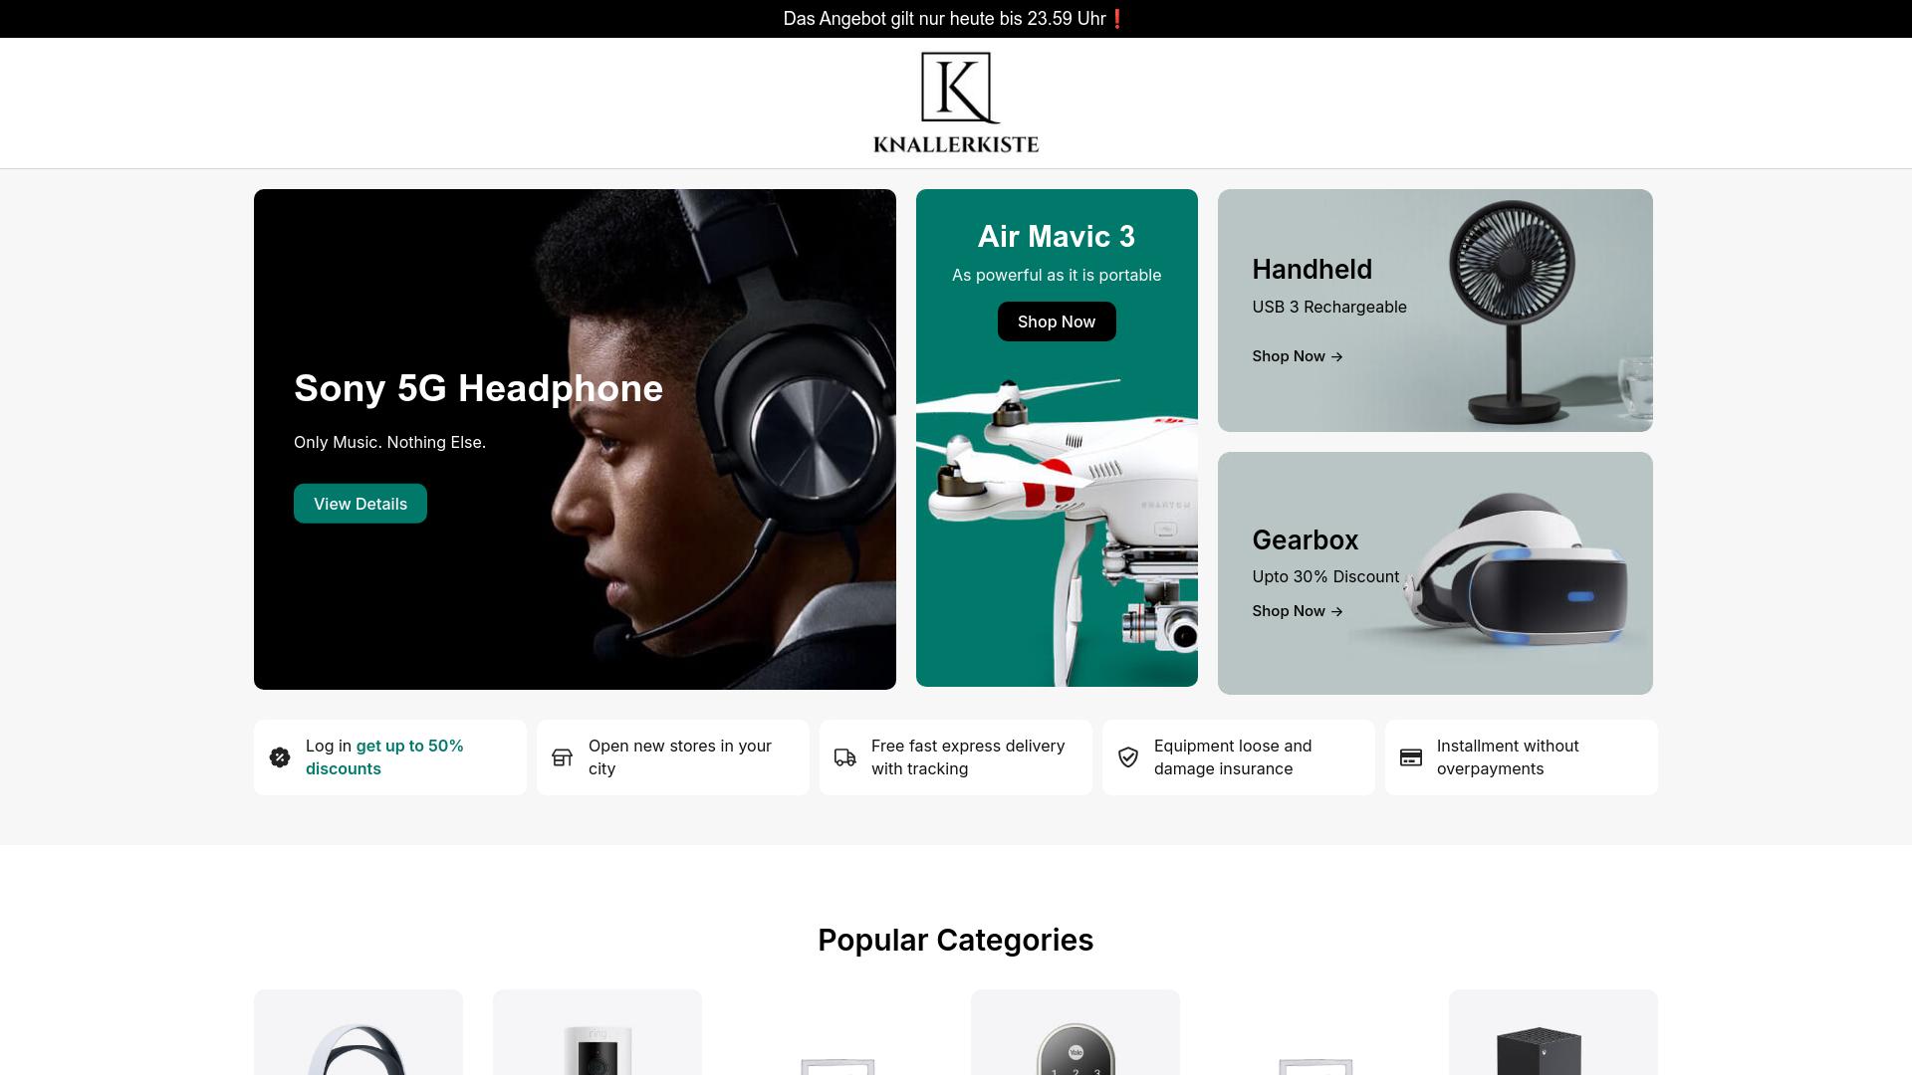The height and width of the screenshot is (1075, 1912).
Task: Click the delivery truck icon
Action: coord(845,757)
